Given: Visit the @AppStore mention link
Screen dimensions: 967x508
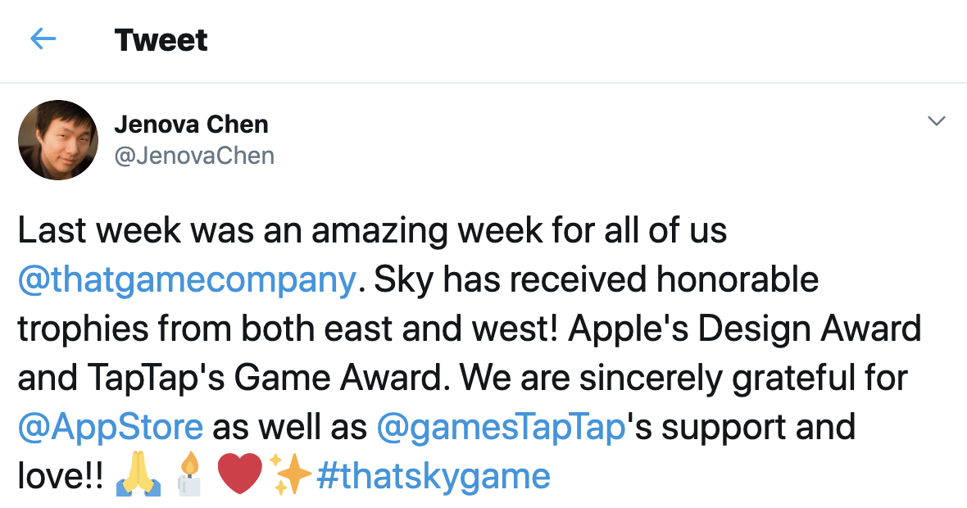Looking at the screenshot, I should point(110,427).
